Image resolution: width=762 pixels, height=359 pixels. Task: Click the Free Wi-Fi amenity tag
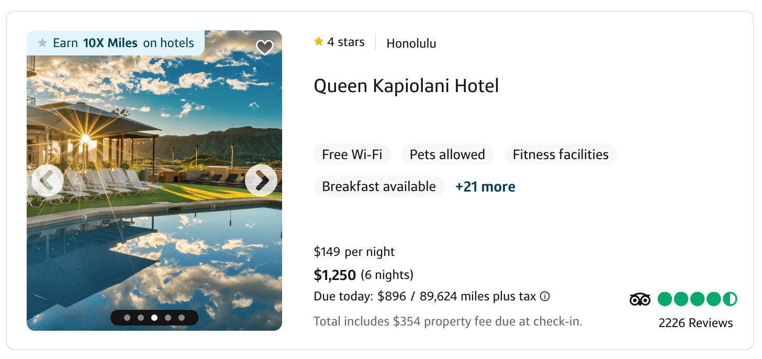pos(352,155)
